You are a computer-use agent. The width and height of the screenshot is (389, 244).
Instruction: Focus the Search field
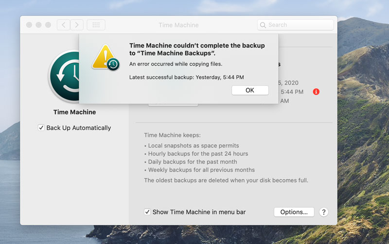click(296, 25)
